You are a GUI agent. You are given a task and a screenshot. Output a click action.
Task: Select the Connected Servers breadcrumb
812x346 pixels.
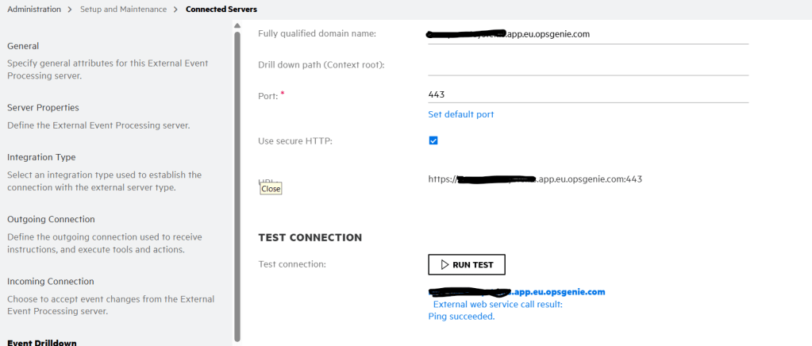221,10
